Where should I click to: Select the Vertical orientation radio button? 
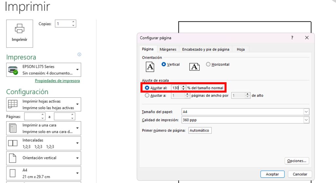pos(164,65)
